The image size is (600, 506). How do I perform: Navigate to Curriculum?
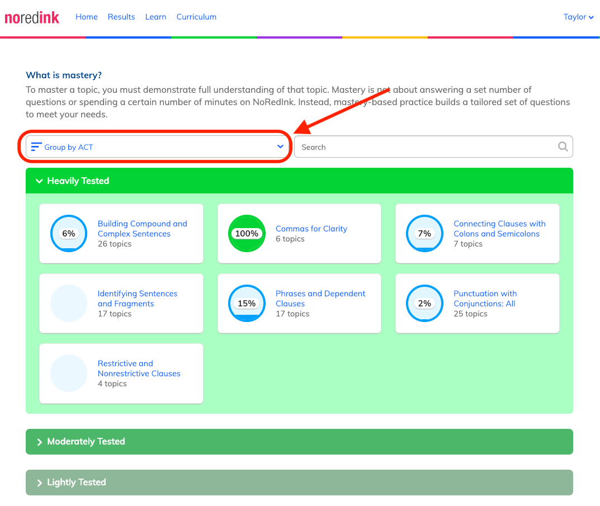(x=196, y=17)
